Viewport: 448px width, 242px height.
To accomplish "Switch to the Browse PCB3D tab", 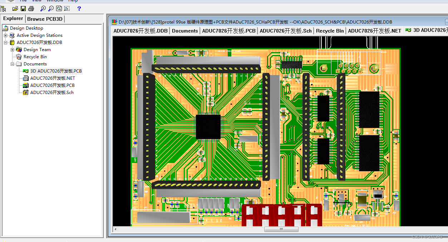I will (45, 18).
